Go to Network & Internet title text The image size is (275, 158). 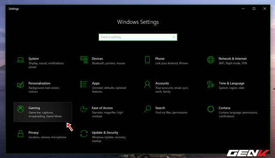click(x=232, y=59)
